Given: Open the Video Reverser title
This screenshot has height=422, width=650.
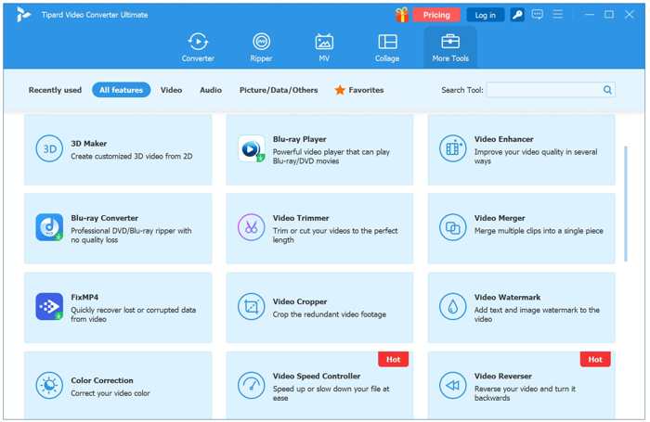Looking at the screenshot, I should coord(503,376).
